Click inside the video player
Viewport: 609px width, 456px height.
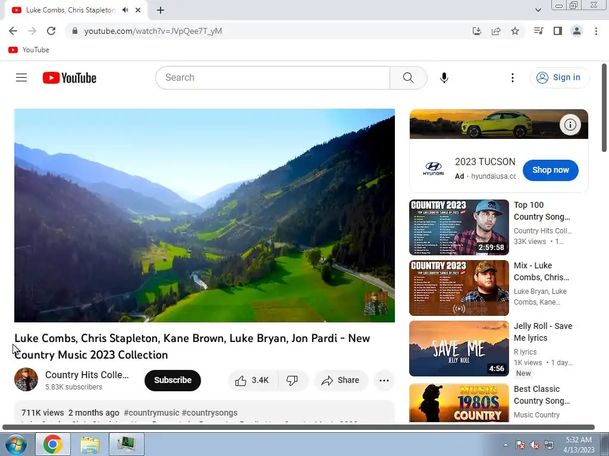(x=205, y=216)
